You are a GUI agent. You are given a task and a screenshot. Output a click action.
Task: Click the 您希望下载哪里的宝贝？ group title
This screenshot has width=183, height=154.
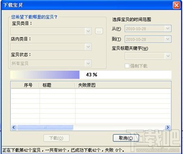pyautogui.click(x=34, y=17)
